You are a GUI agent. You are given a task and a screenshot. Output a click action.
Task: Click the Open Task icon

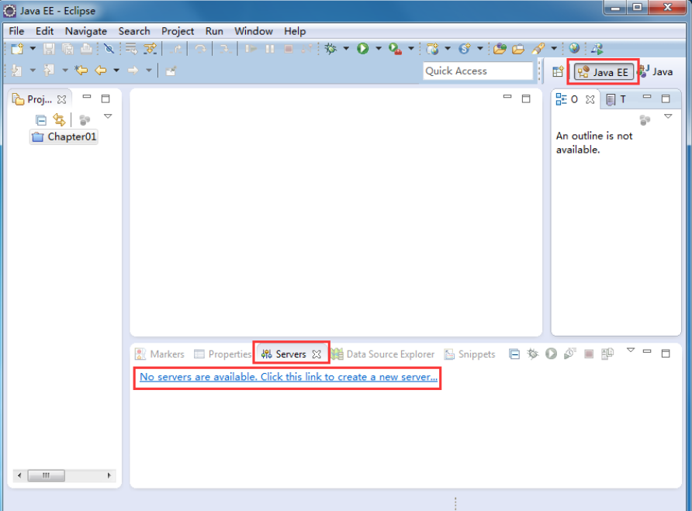pos(518,49)
